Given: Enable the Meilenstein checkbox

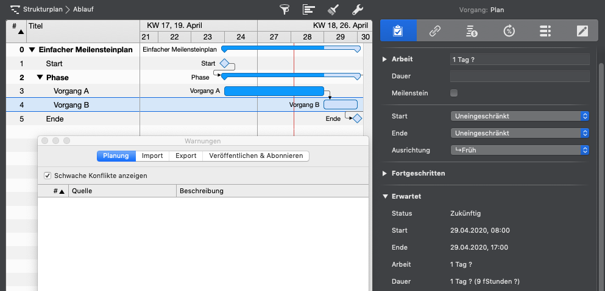Looking at the screenshot, I should click(x=453, y=93).
